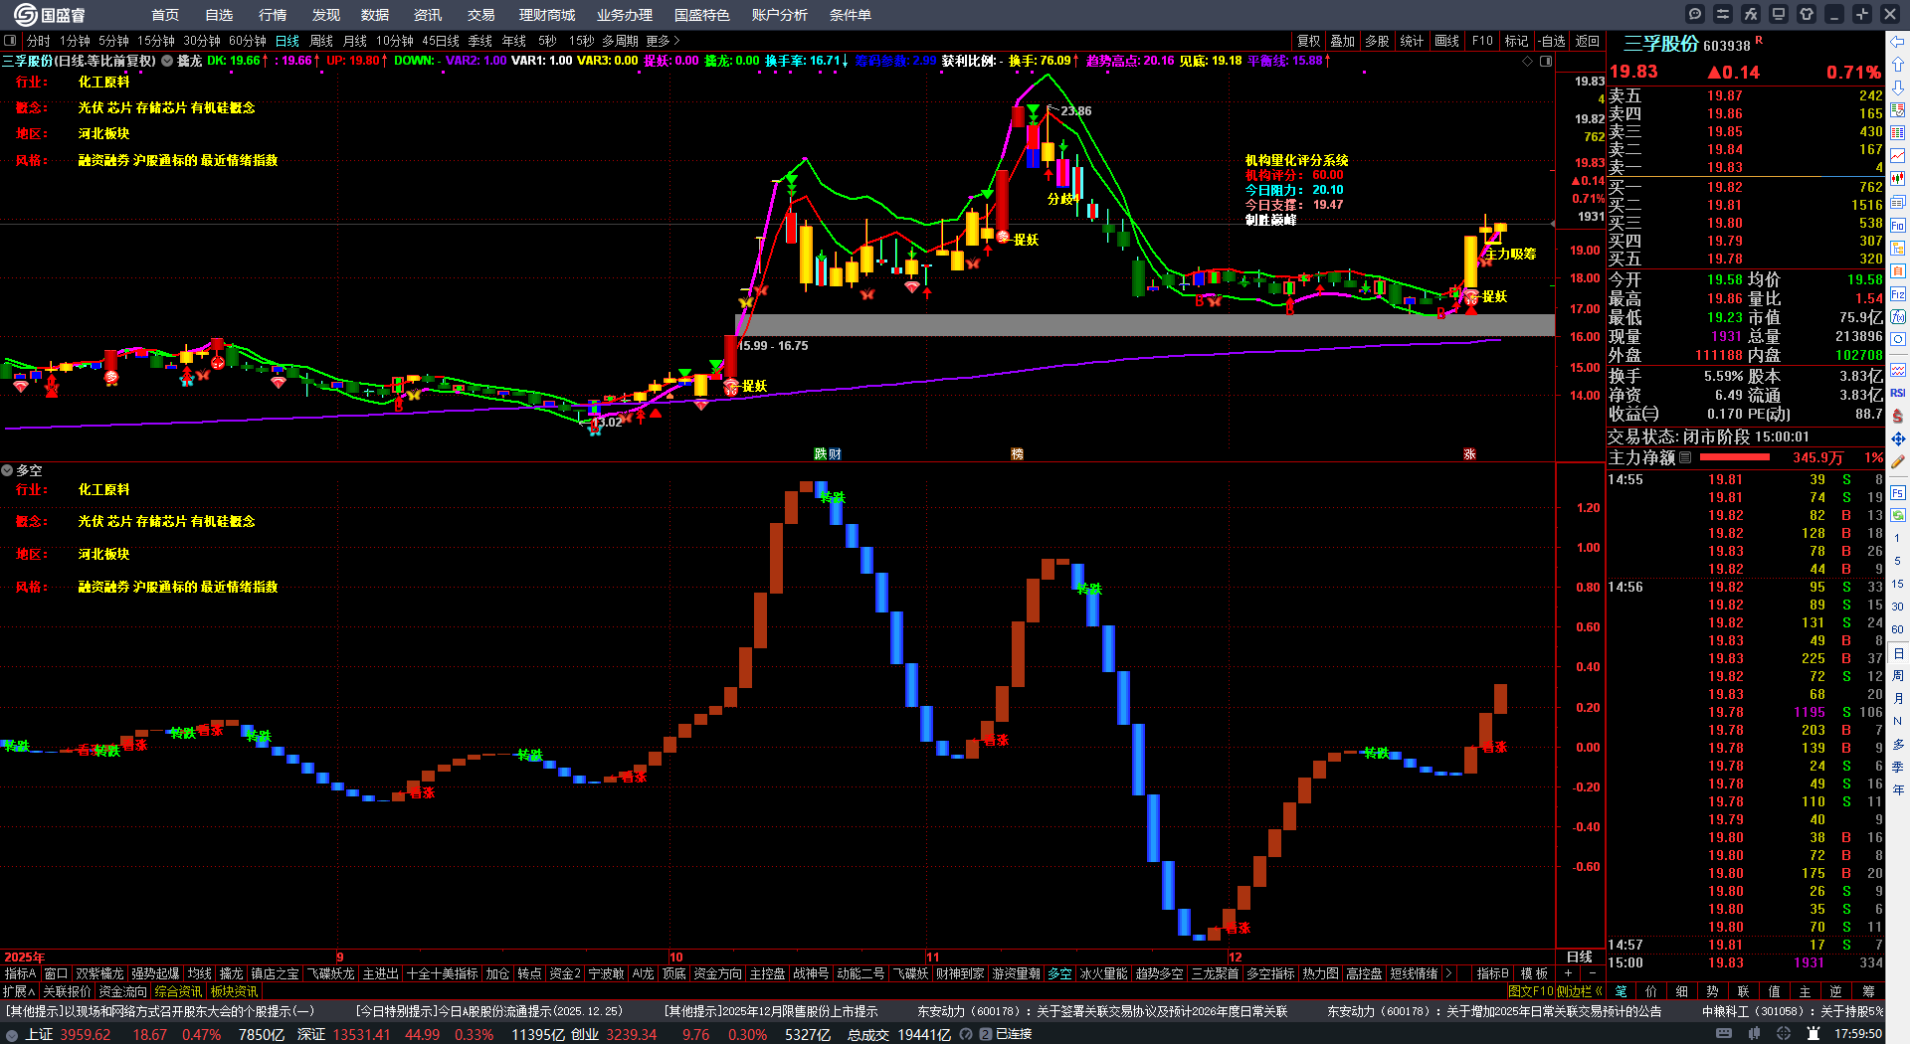This screenshot has width=1910, height=1044.
Task: Select the 价 tab in the tick panel
Action: (x=1651, y=991)
